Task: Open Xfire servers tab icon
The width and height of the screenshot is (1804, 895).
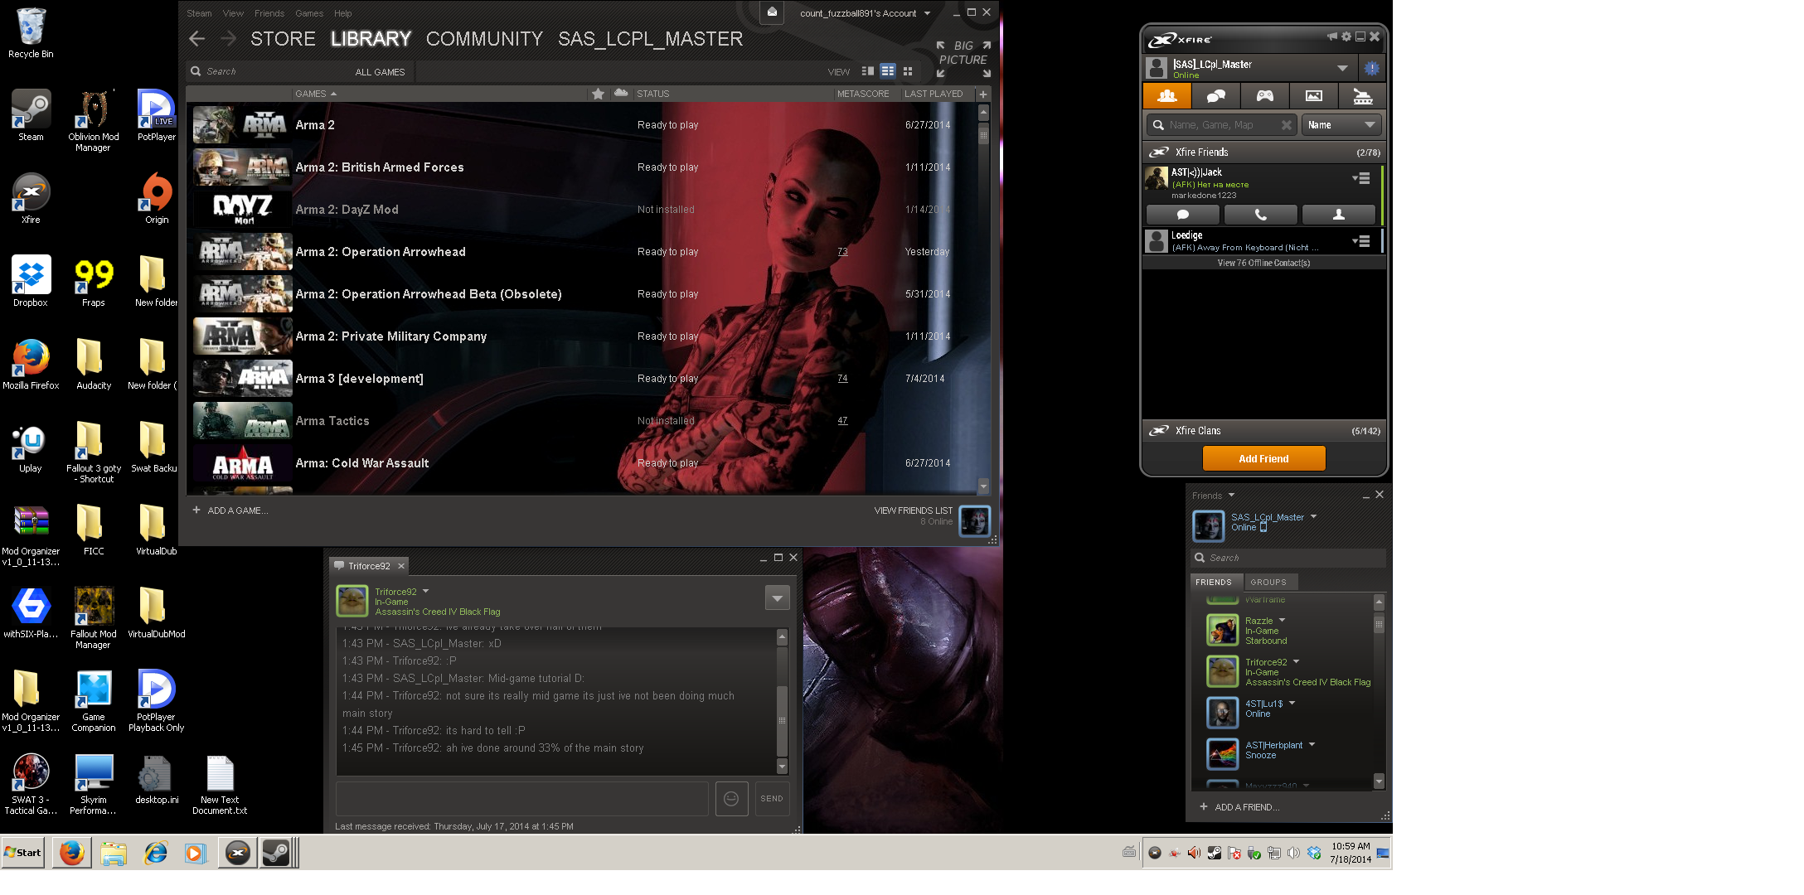Action: (1362, 96)
